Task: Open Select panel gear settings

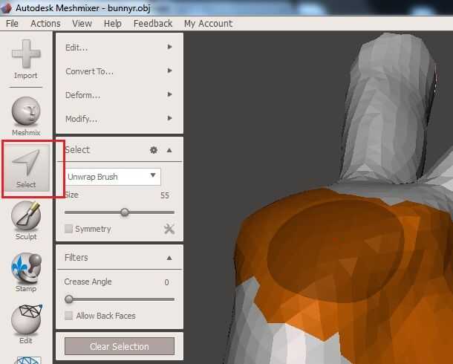Action: [154, 150]
